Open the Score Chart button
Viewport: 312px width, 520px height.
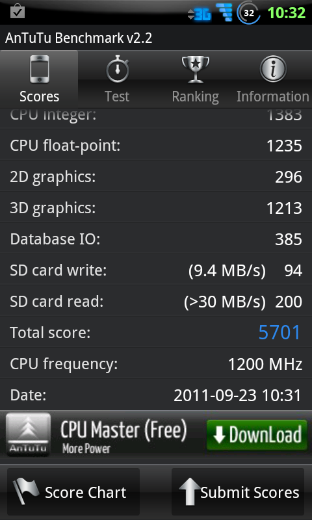coord(73,491)
